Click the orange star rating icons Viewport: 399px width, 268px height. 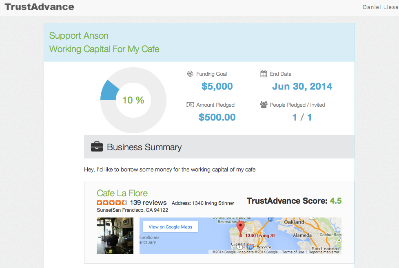tap(112, 203)
